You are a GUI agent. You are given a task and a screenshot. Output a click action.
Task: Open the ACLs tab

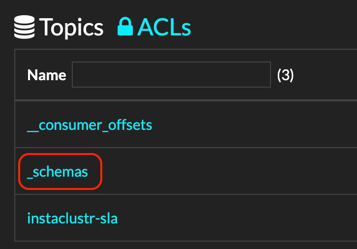coord(154,27)
